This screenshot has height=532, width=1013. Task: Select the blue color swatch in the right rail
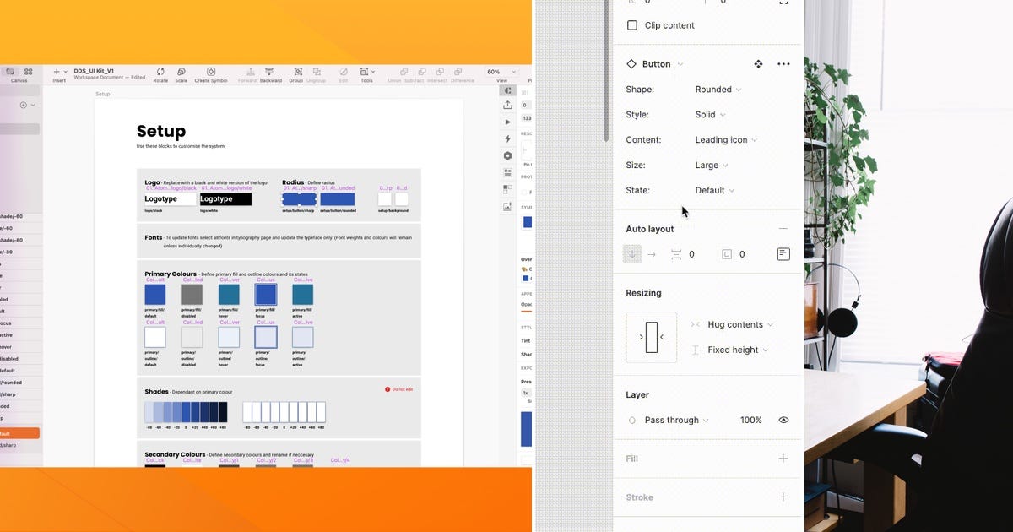pos(527,222)
